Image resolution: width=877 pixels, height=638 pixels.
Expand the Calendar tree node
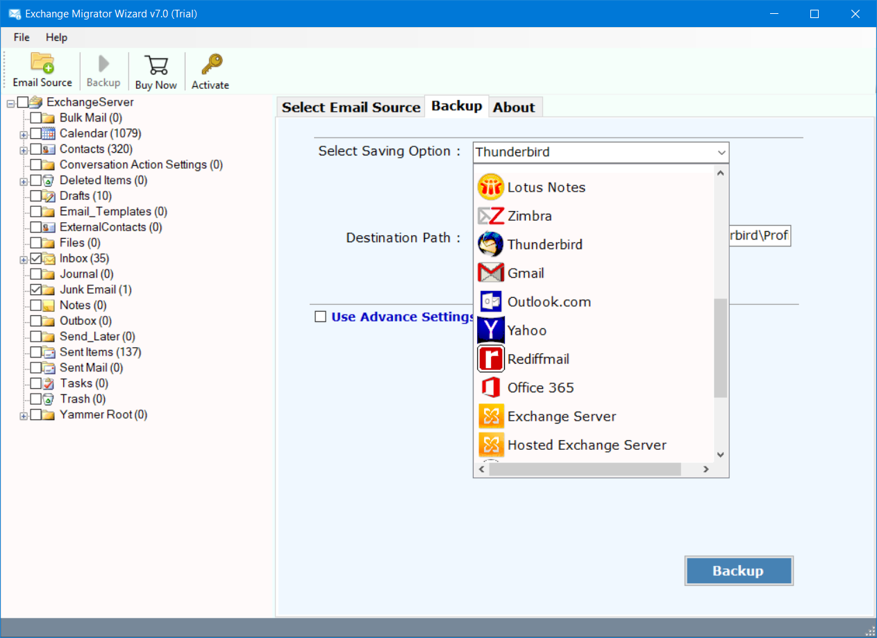point(24,134)
